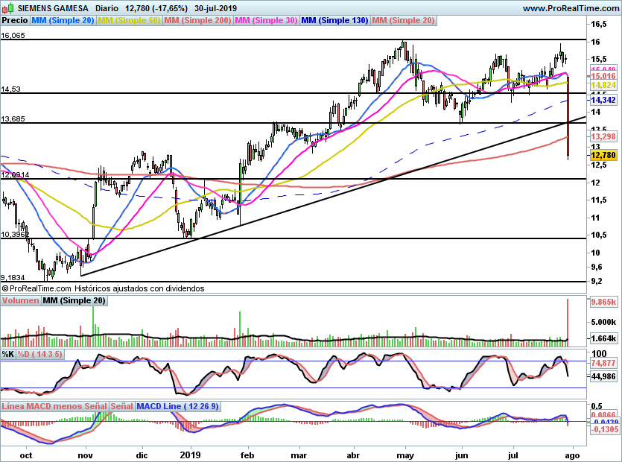Select the MACD Line ( 12 26 9) label
The image size is (622, 462).
pos(177,406)
